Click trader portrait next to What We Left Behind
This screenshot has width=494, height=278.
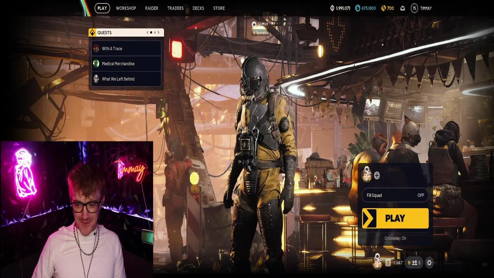pos(96,79)
